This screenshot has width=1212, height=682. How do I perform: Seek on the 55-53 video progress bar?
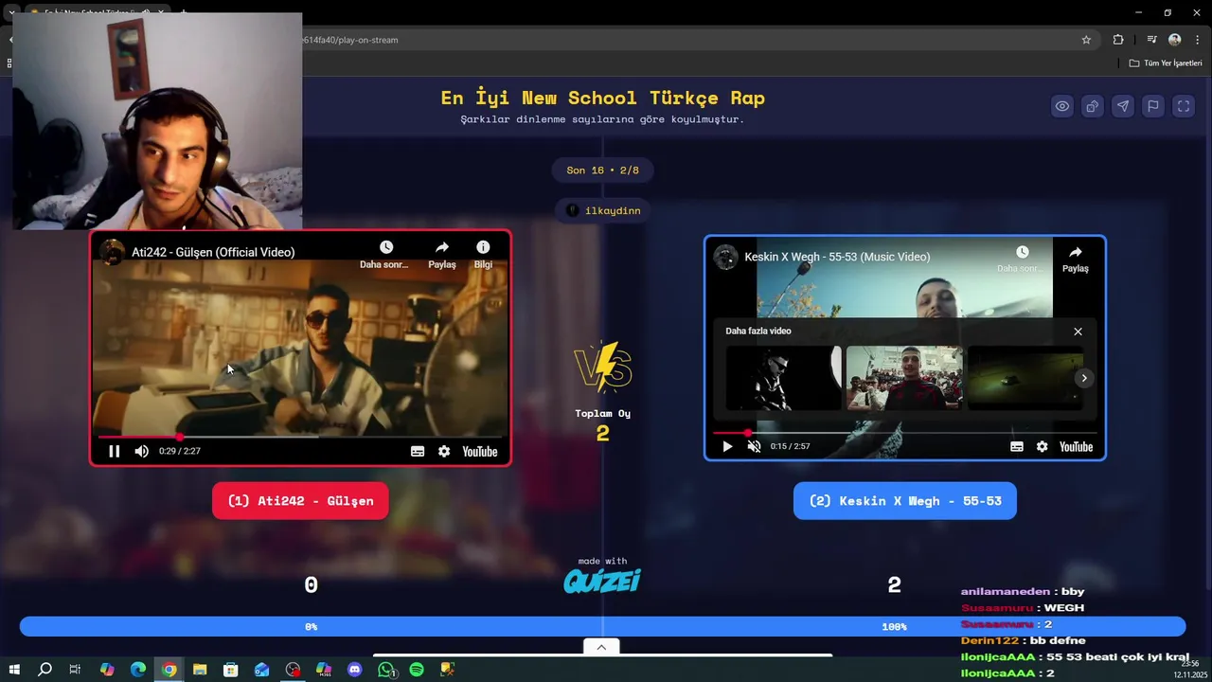pyautogui.click(x=905, y=433)
